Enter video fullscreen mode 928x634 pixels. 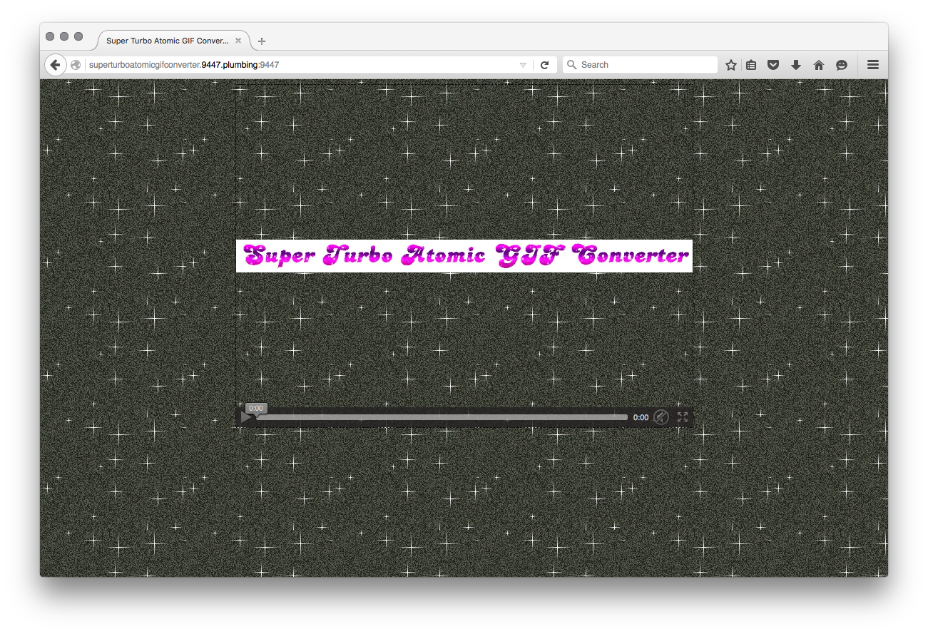click(x=683, y=418)
